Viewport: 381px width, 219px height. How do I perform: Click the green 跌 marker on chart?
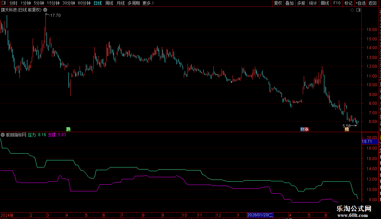click(68, 129)
